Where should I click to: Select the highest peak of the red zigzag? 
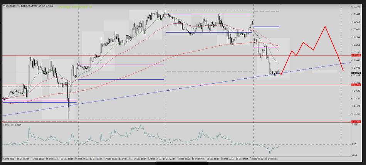point(326,26)
